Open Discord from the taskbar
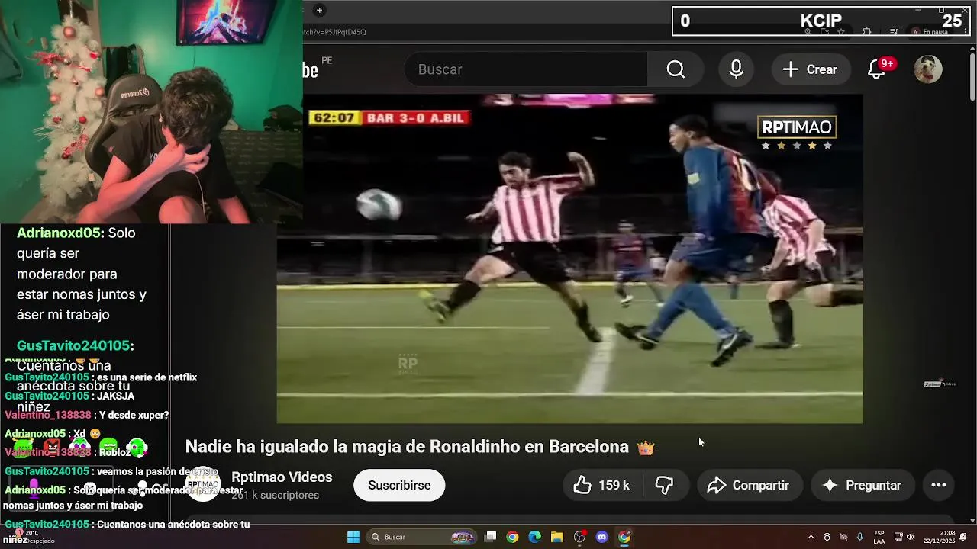The height and width of the screenshot is (549, 977). pyautogui.click(x=601, y=537)
